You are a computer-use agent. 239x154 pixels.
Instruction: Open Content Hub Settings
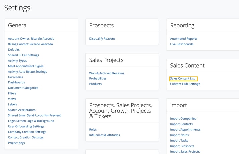coord(185,84)
